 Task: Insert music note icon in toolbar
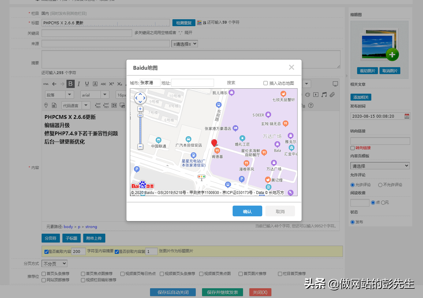point(324,95)
